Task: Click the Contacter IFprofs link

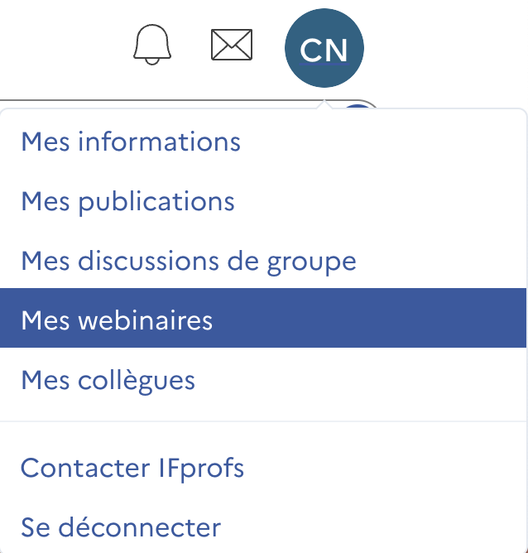Action: 132,468
